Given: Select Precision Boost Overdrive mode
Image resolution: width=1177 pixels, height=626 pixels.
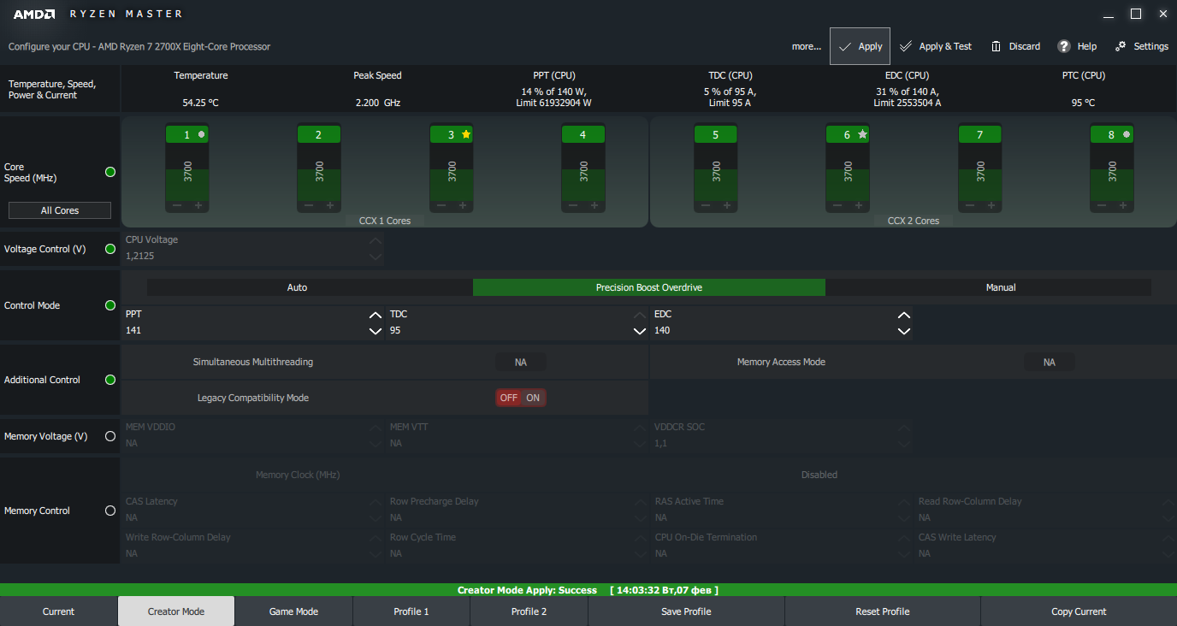Looking at the screenshot, I should [x=649, y=287].
